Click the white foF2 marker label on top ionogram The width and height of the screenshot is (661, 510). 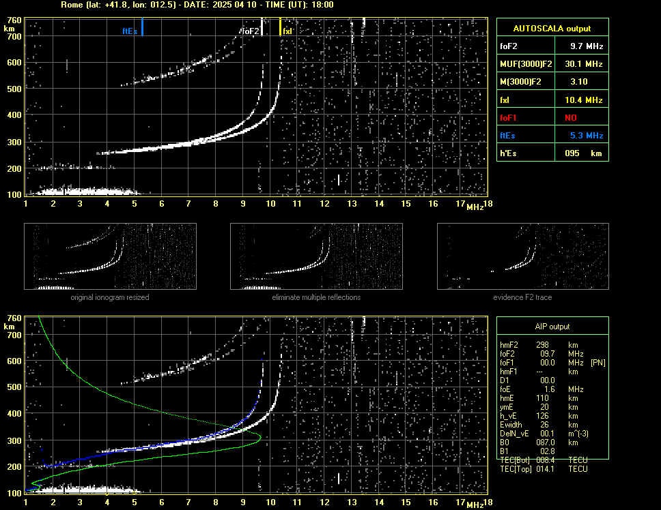[251, 31]
